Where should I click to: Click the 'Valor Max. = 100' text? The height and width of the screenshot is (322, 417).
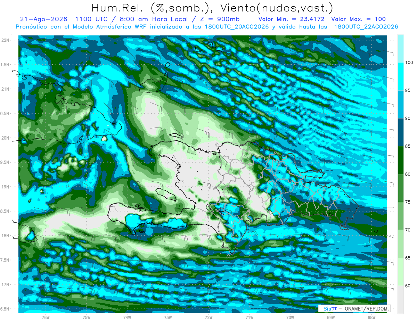[358, 19]
